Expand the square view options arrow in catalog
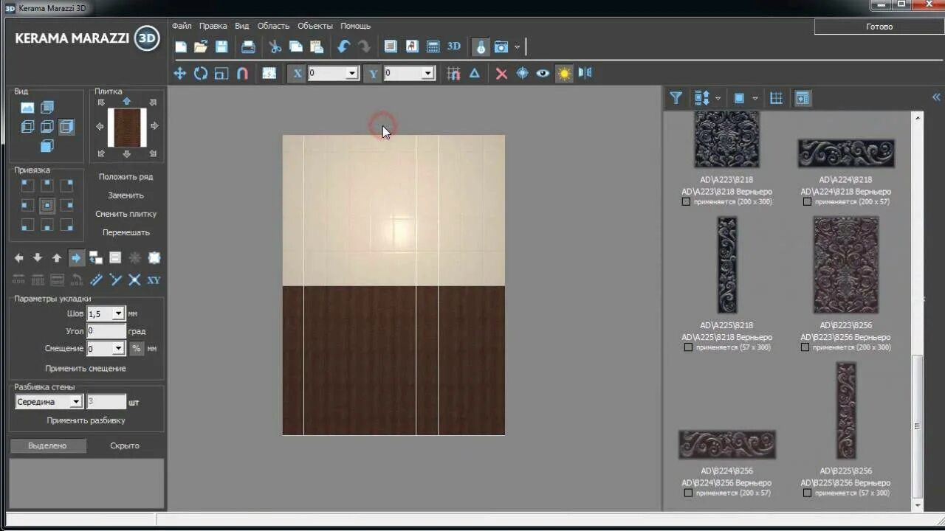This screenshot has width=945, height=531. click(x=755, y=98)
